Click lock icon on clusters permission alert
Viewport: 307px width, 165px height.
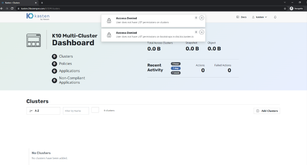coord(109,20)
